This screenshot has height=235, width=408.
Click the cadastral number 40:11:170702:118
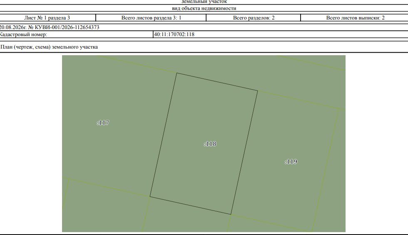(x=174, y=34)
